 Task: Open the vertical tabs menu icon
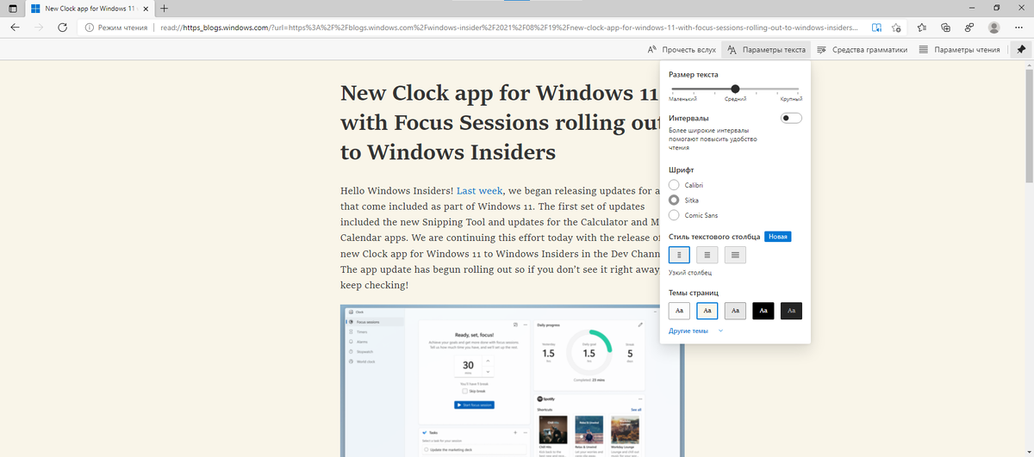12,8
